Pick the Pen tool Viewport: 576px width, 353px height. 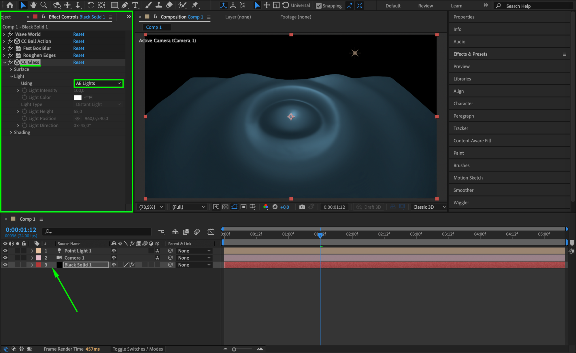[125, 5]
